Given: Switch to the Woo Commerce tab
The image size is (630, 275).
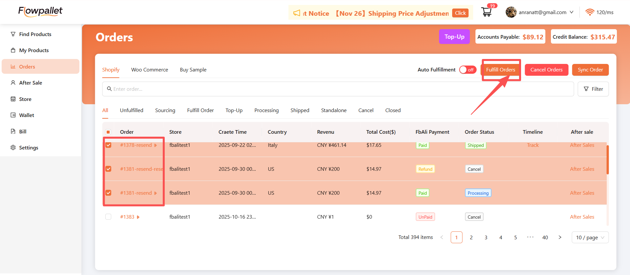Looking at the screenshot, I should pyautogui.click(x=150, y=70).
